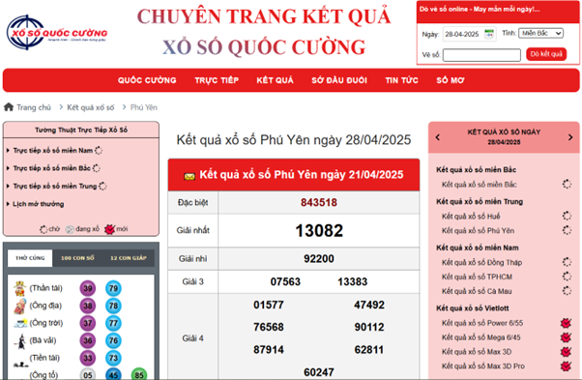The height and width of the screenshot is (380, 582).
Task: Open Kết quả xổ số Huế link
Action: (471, 216)
